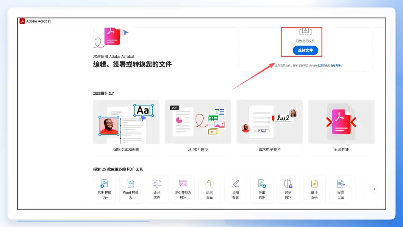This screenshot has height=227, width=403.
Task: Open the 使用条款 link
Action: 323,65
